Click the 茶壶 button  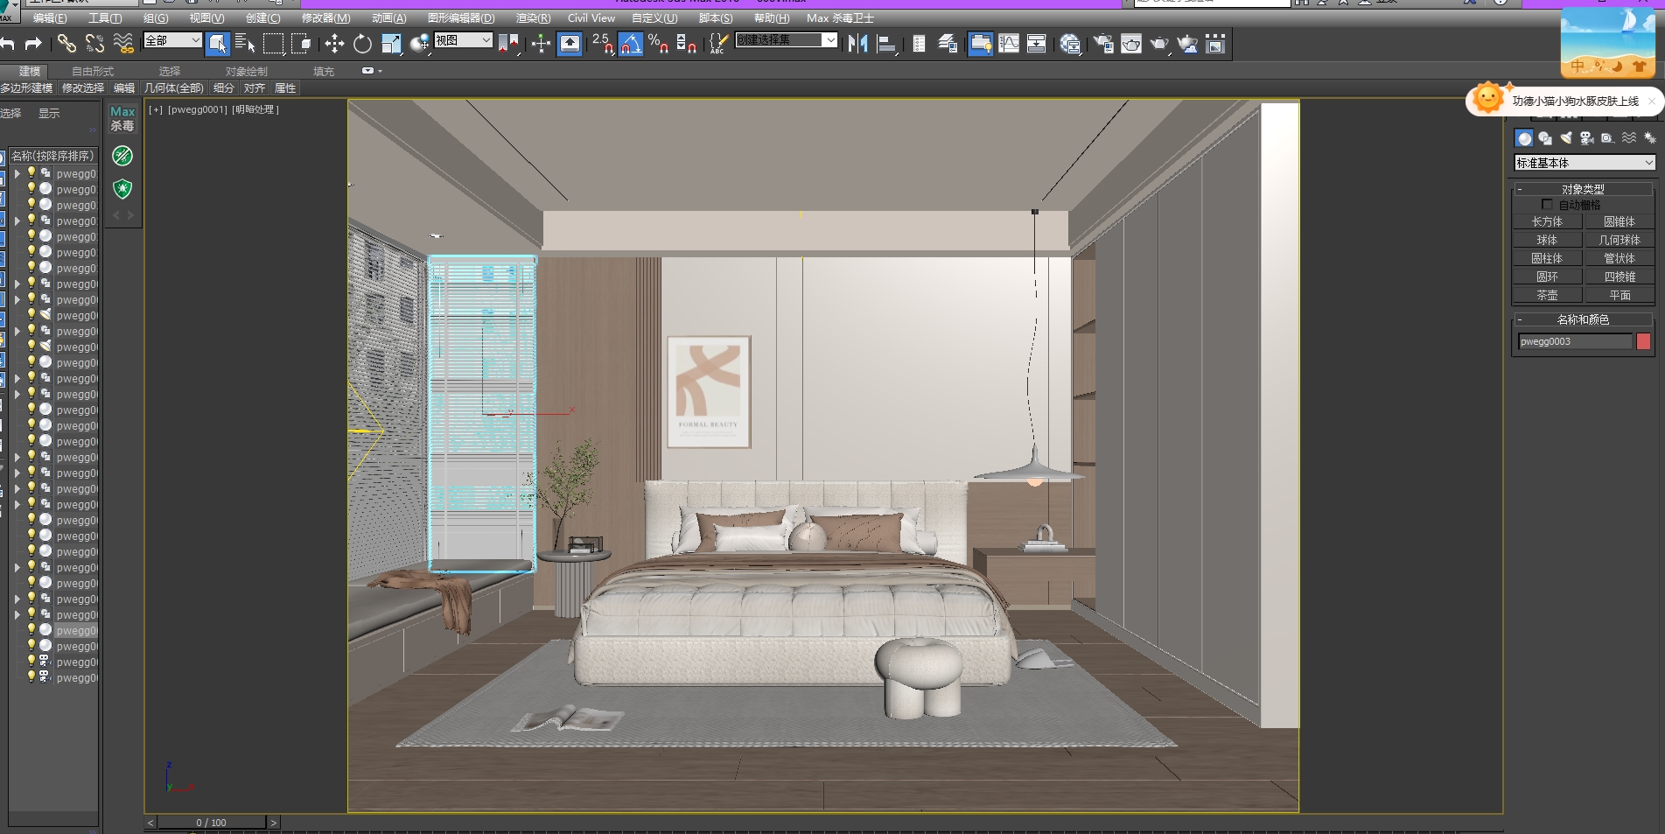point(1547,295)
